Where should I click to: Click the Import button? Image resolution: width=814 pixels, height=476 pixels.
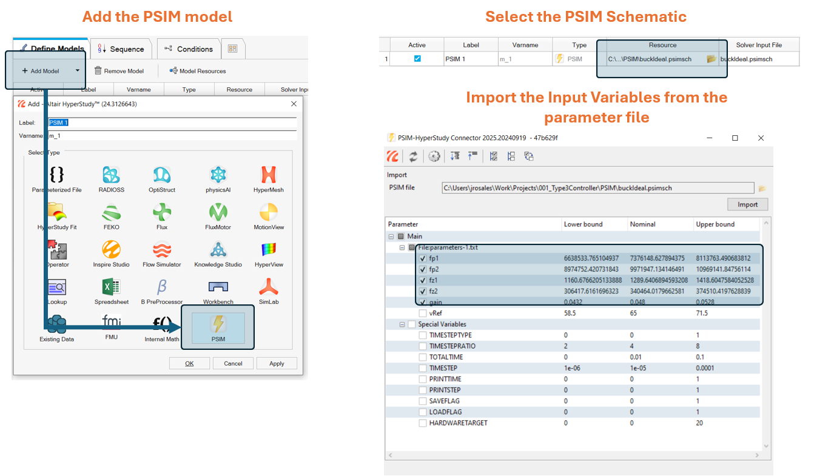[747, 204]
